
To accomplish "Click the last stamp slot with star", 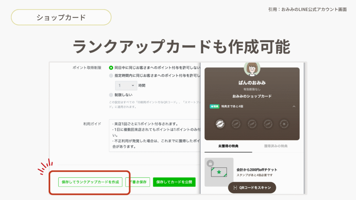I will click(284, 123).
